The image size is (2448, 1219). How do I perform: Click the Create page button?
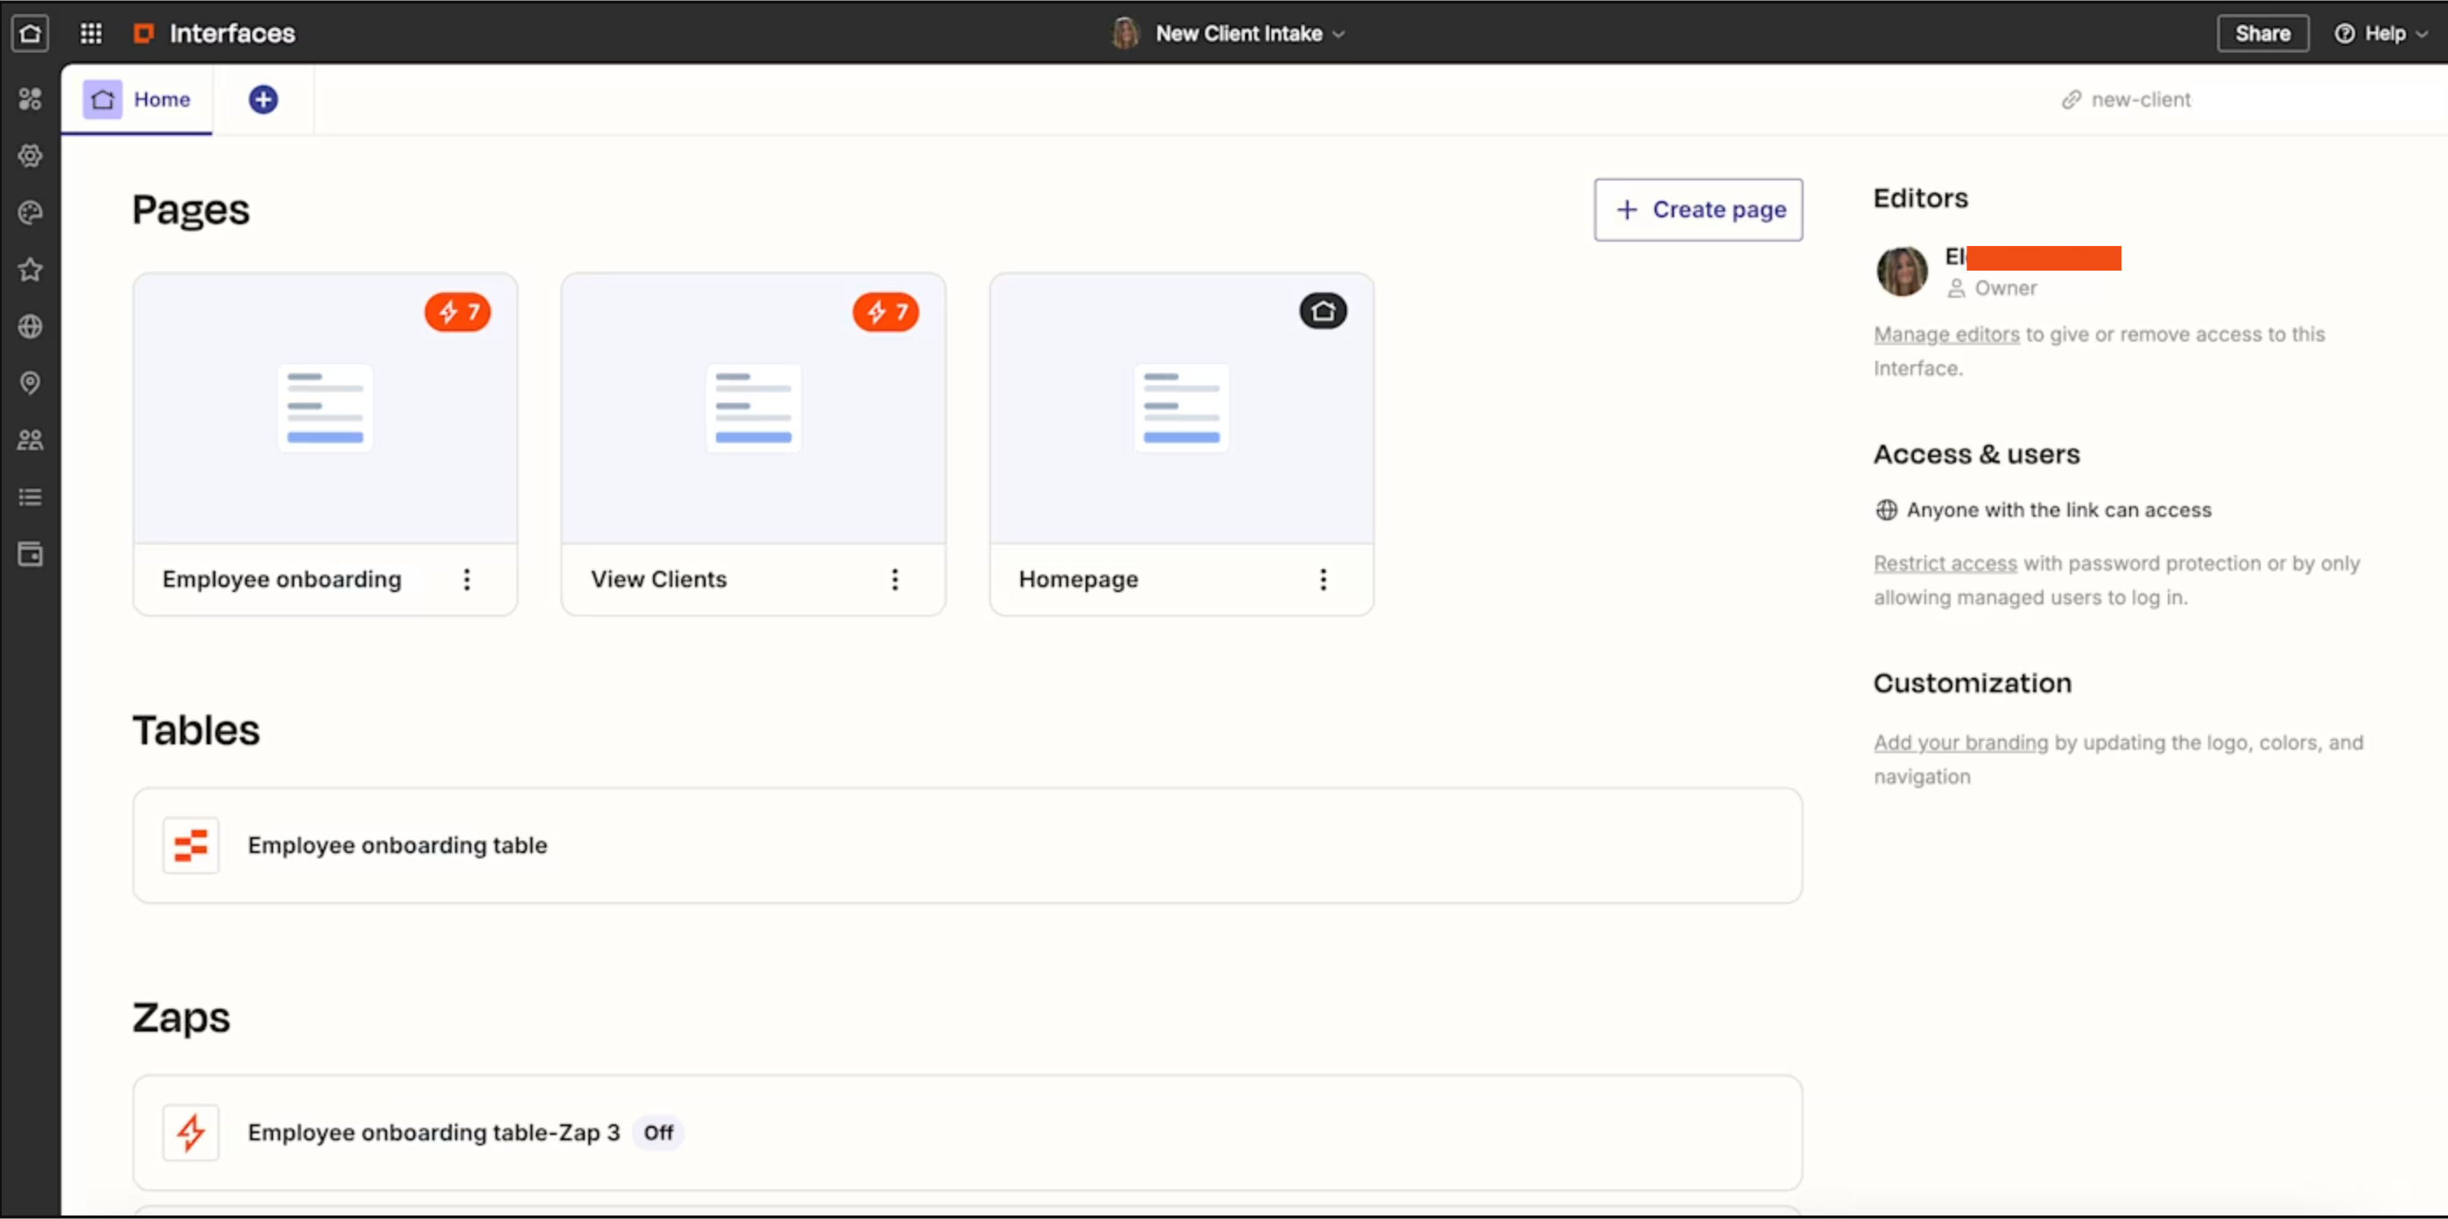coord(1699,210)
